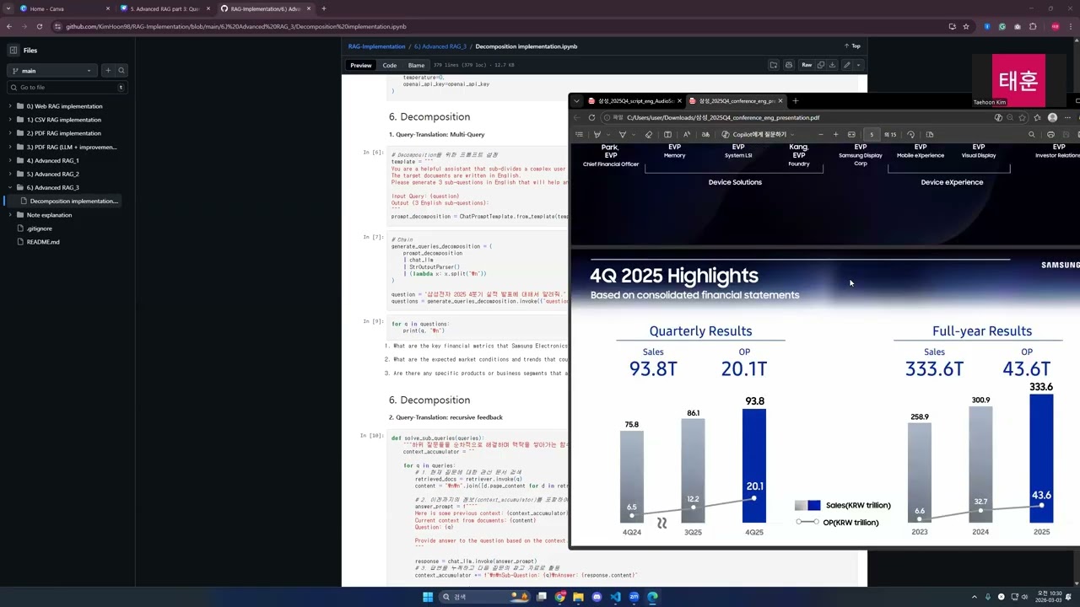Expand the '1.) CSV RAG implementation' folder
The width and height of the screenshot is (1080, 607).
[10, 120]
